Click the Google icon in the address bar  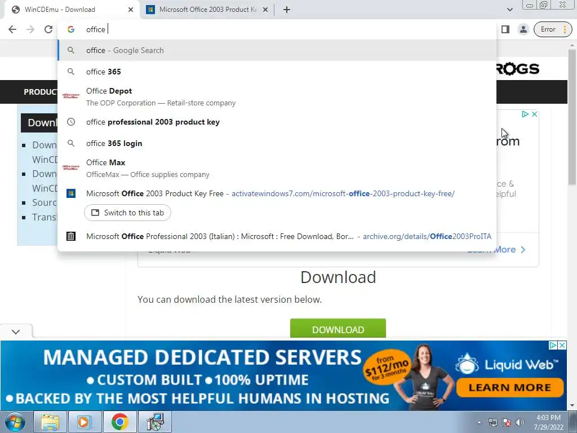71,29
